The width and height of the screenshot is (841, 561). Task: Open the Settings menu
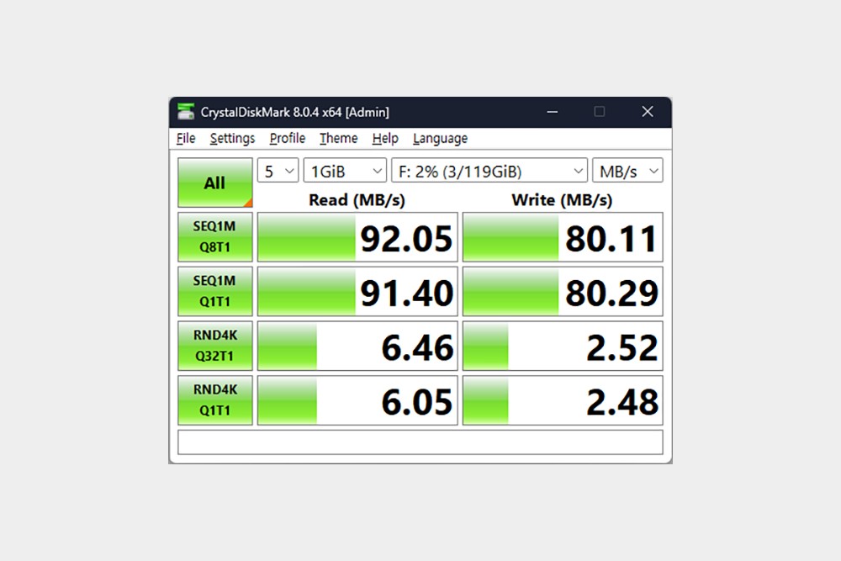coord(232,139)
